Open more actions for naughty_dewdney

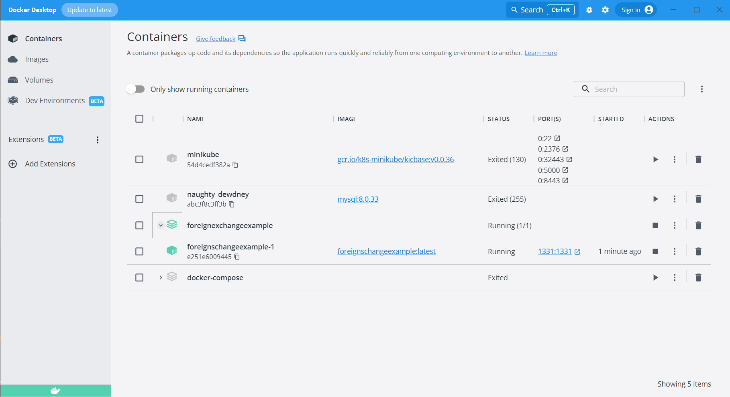click(675, 199)
